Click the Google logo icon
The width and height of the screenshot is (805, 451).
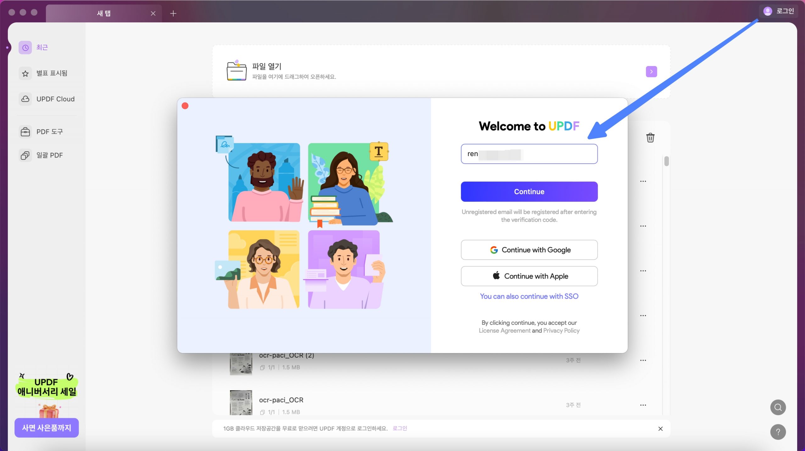494,250
